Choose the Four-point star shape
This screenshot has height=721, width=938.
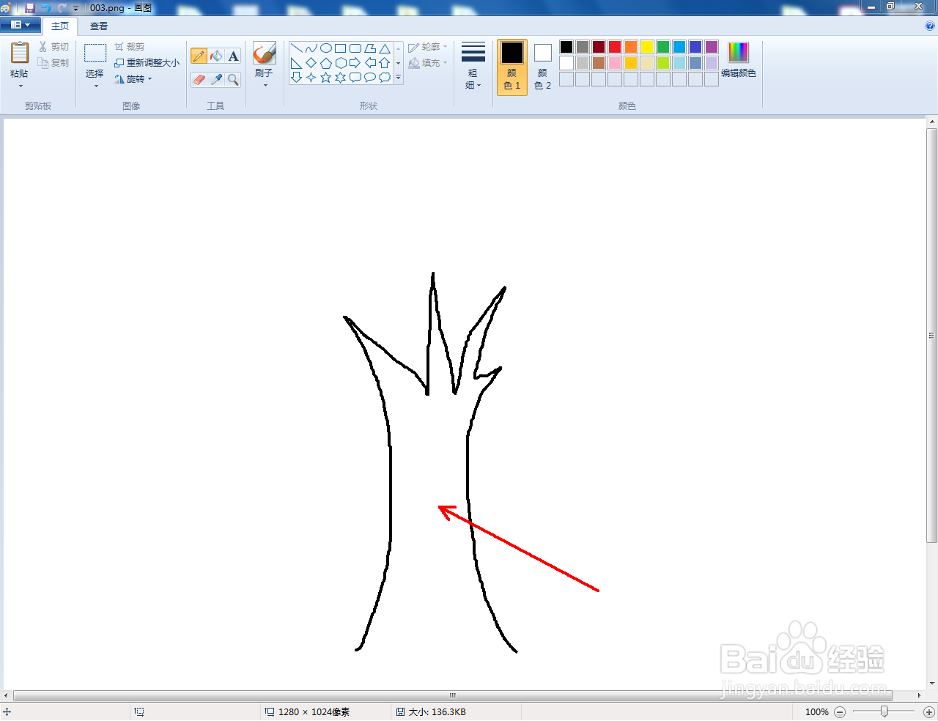click(x=311, y=77)
